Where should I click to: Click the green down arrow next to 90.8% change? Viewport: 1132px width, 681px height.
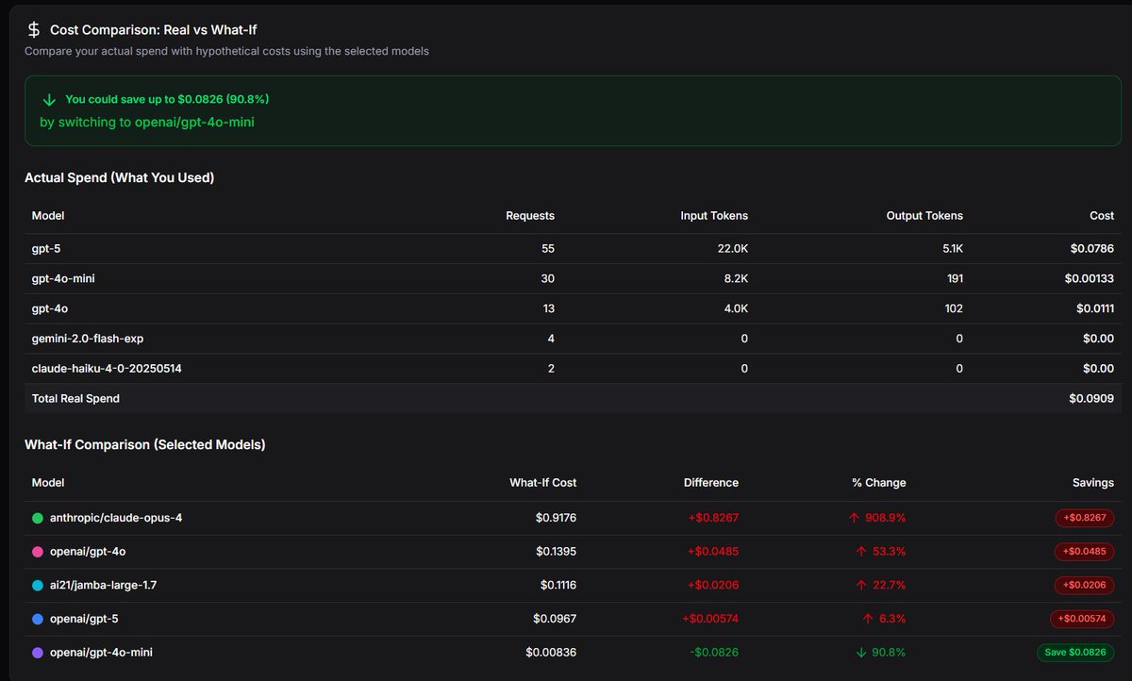(861, 652)
